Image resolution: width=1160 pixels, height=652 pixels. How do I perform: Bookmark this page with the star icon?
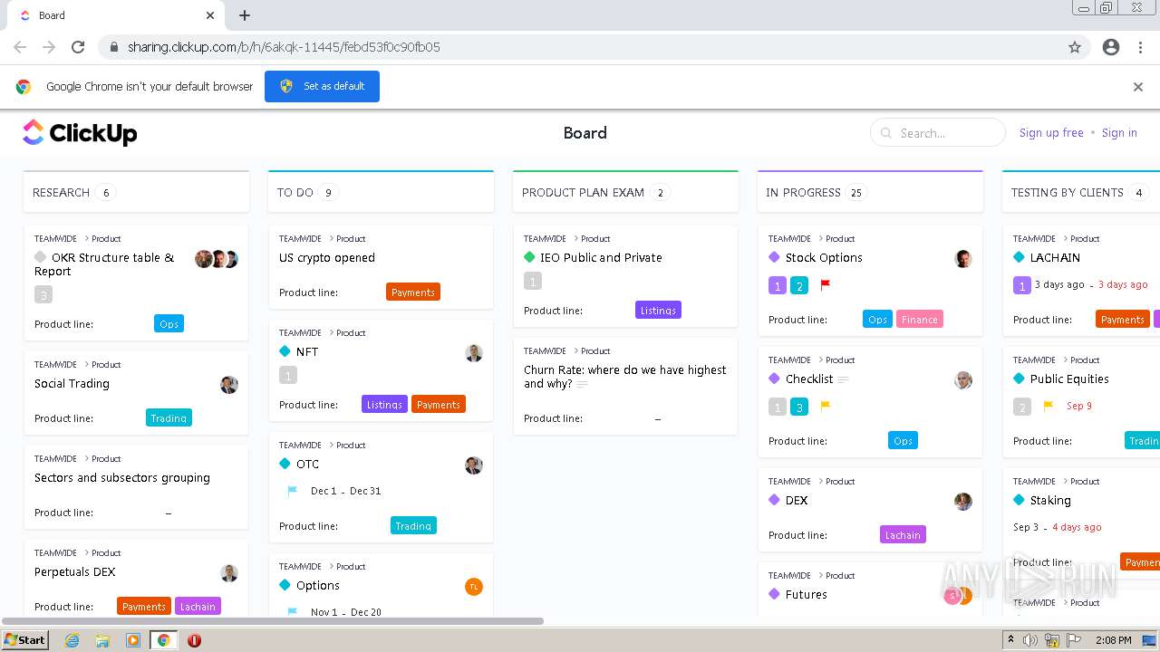[1075, 47]
